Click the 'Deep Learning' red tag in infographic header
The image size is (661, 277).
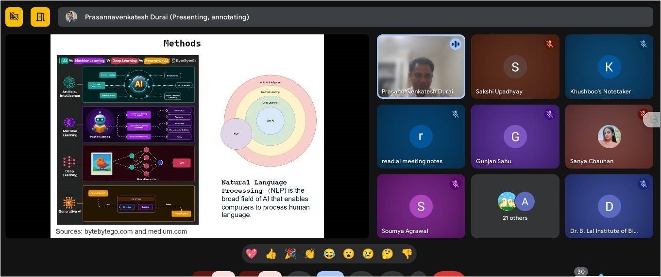(124, 61)
